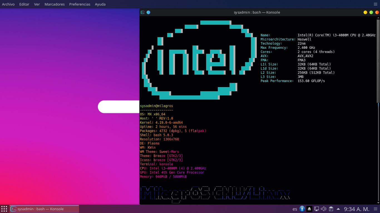Open the Editar menu

(24, 4)
